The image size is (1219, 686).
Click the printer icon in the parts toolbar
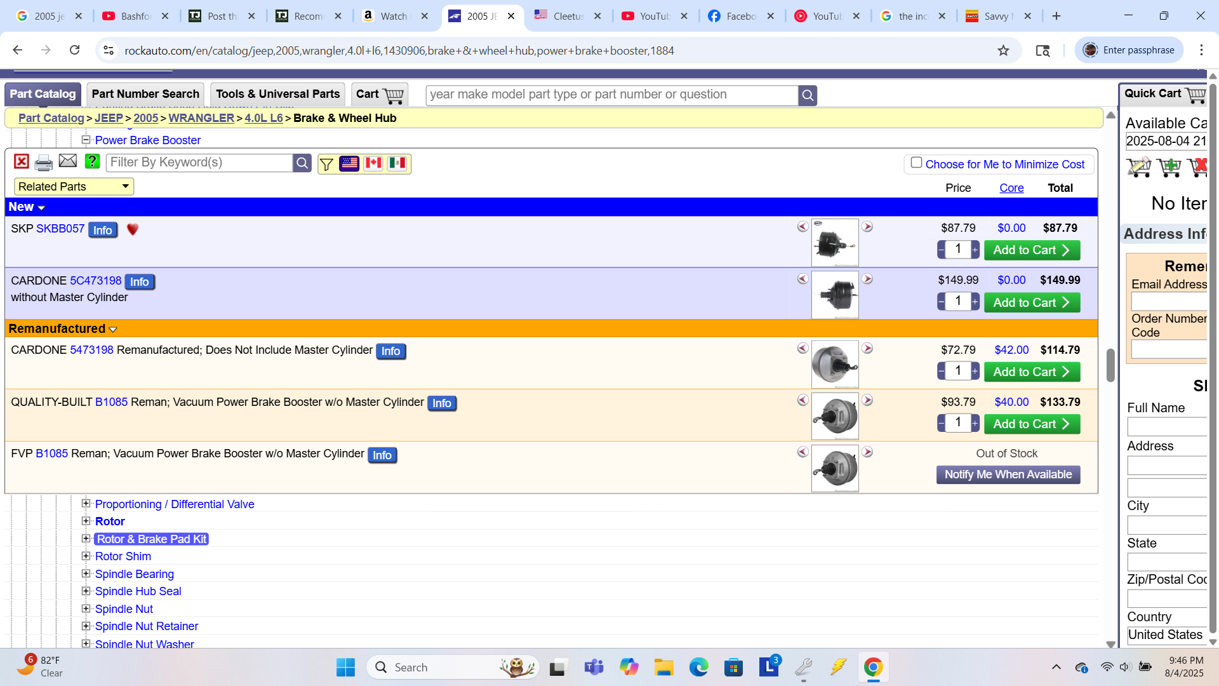(x=43, y=163)
